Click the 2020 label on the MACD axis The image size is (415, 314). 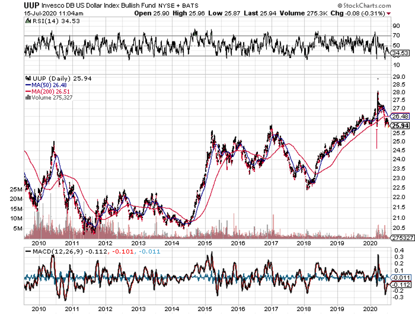point(370,309)
